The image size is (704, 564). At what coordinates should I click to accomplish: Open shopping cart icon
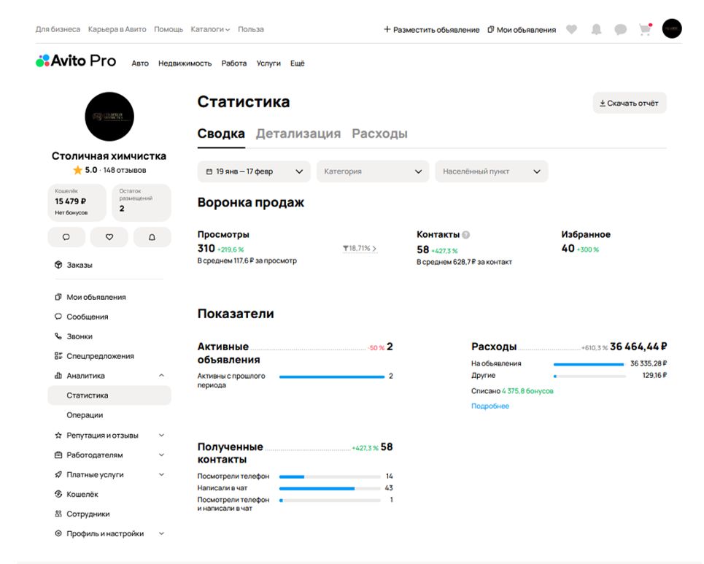pos(645,30)
